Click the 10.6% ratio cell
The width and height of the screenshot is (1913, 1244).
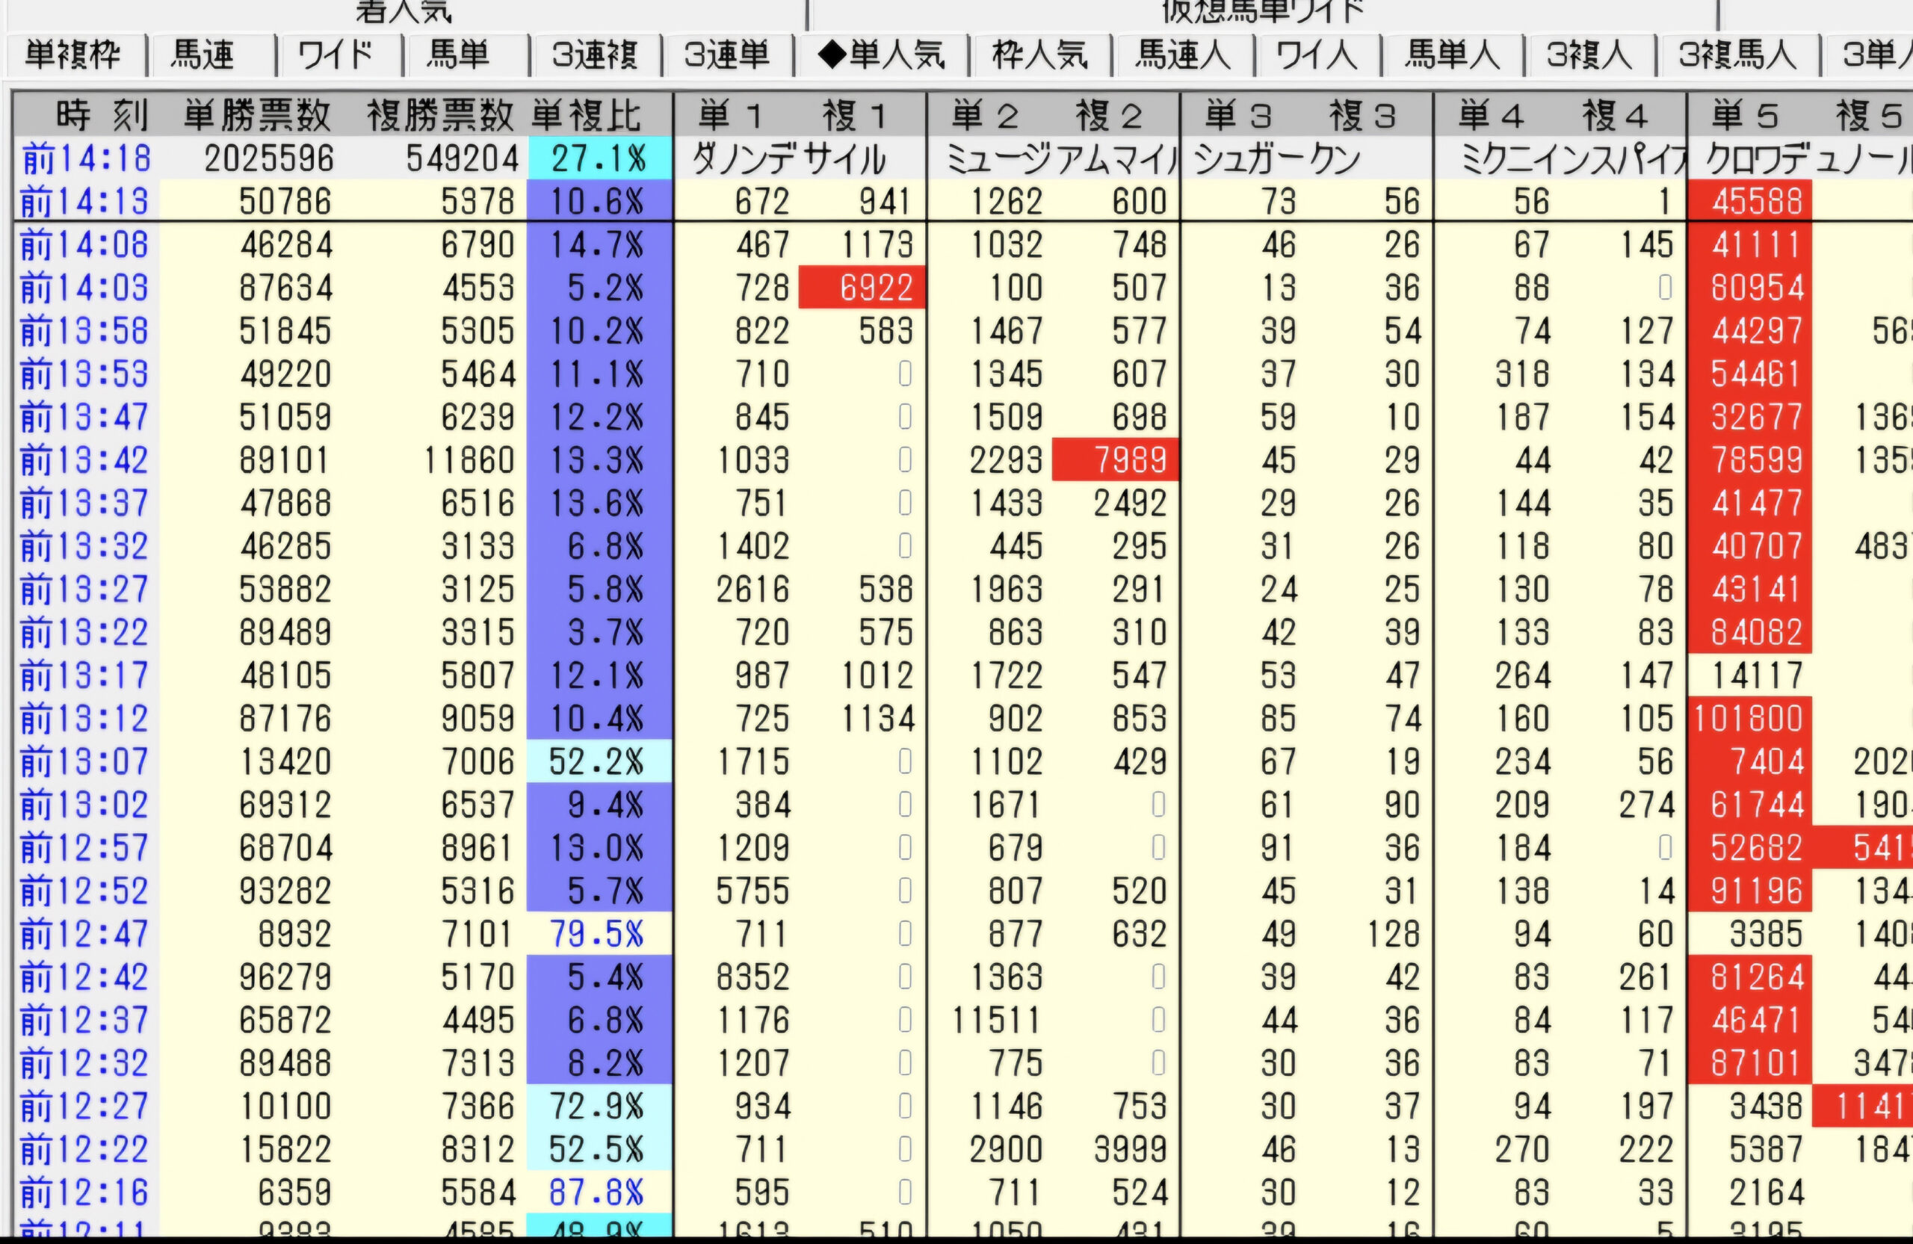(x=599, y=201)
